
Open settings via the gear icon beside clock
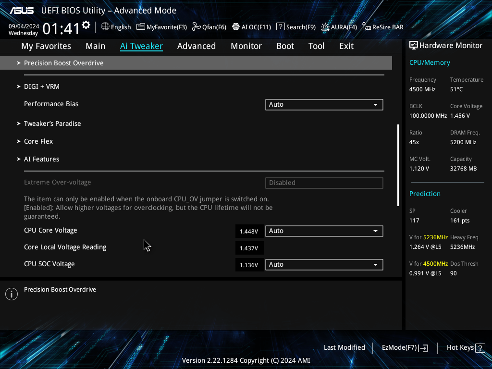[86, 25]
